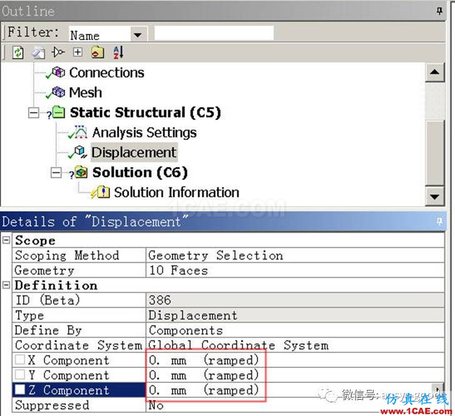Image resolution: width=455 pixels, height=416 pixels.
Task: Click the Static Structural folder icon
Action: click(x=59, y=112)
